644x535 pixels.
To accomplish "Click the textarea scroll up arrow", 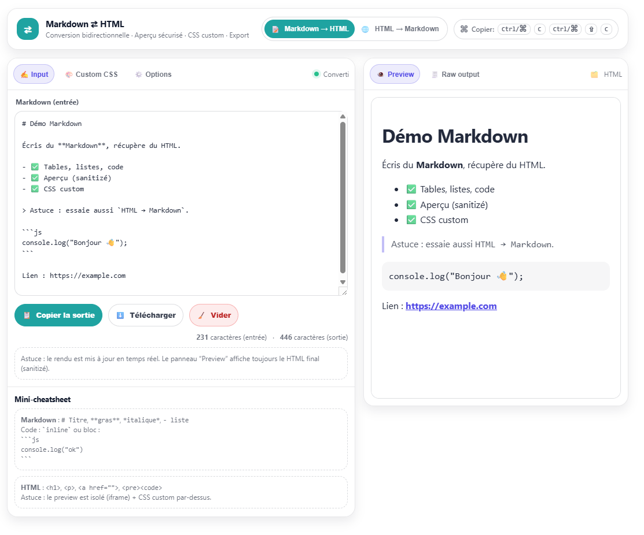I will 343,117.
